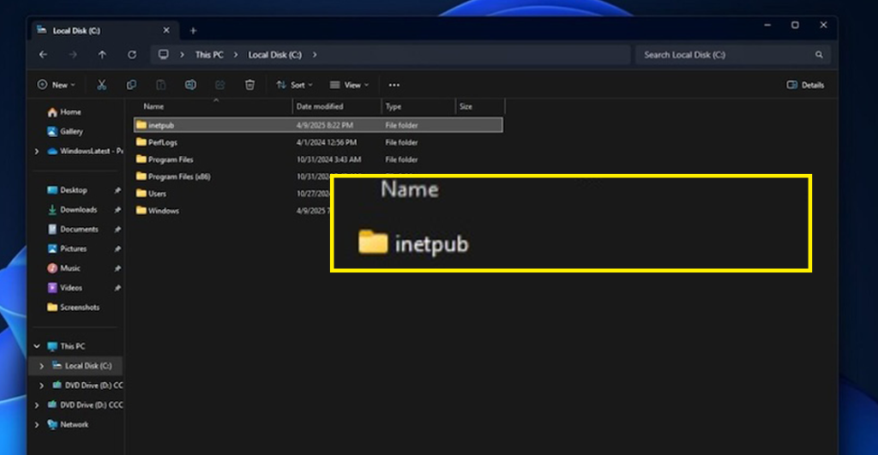
Task: Sort by the Date modified column header
Action: (x=320, y=107)
